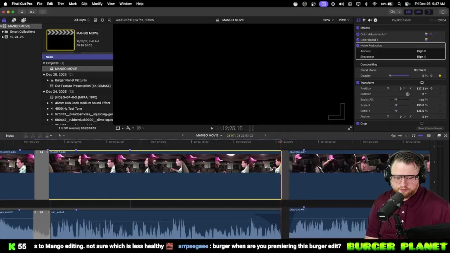The width and height of the screenshot is (450, 253).
Task: Show the Audio inspector speaker icon
Action: pos(369,20)
